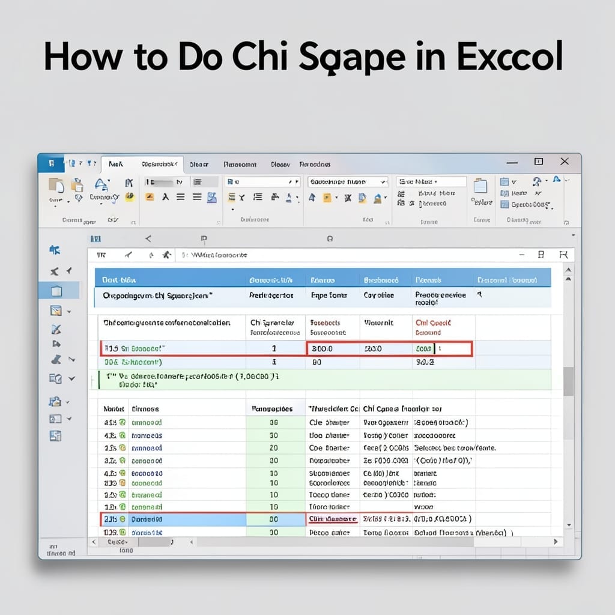Click the blue A icon at ribbon end
Viewport: 615px width, 615px height.
coord(557,179)
